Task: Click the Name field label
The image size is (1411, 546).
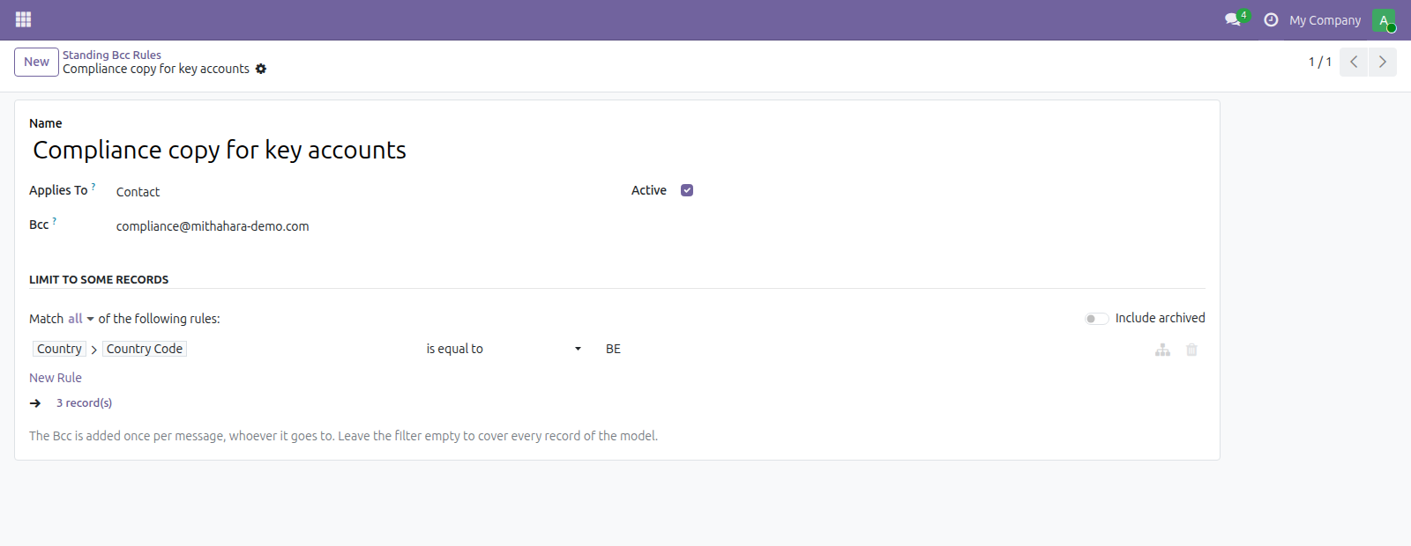Action: pos(46,123)
